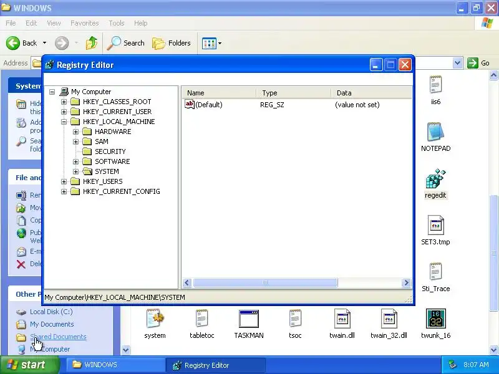The image size is (499, 374).
Task: Open the Favorites menu in Explorer
Action: pyautogui.click(x=85, y=23)
